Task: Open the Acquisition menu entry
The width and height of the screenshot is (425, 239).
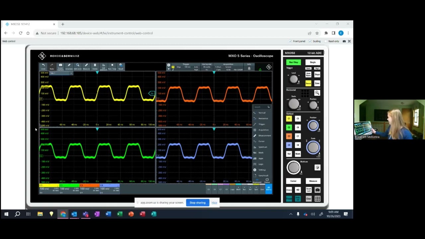Action: (x=262, y=130)
